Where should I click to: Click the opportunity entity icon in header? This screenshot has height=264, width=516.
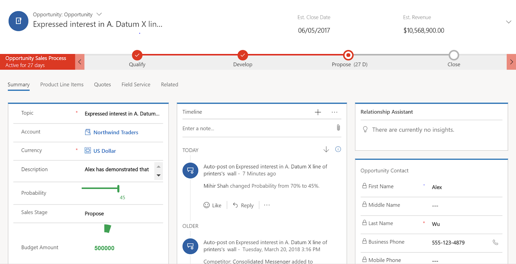(x=18, y=21)
